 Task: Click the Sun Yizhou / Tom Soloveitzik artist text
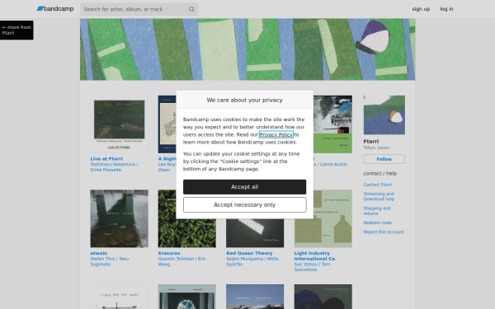pyautogui.click(x=312, y=267)
